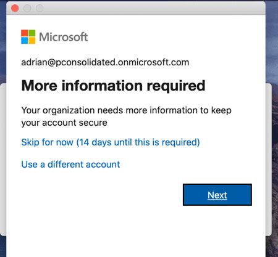Click the organization needs more information message
This screenshot has height=257, width=278.
(x=126, y=116)
